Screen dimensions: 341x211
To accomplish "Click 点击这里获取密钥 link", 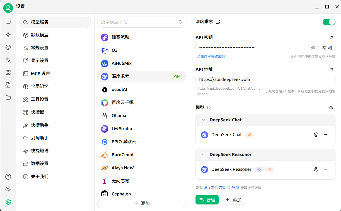I will click(x=211, y=57).
